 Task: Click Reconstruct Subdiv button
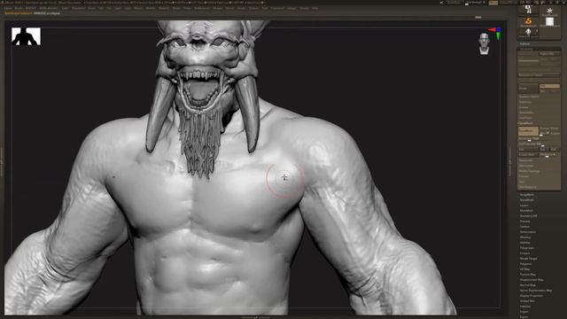pos(539,74)
